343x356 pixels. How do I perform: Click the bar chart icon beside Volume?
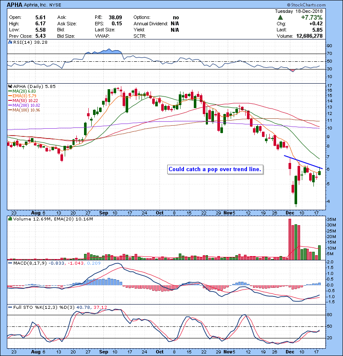tap(10, 219)
